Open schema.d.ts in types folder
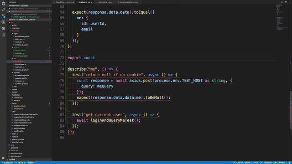 point(18,109)
